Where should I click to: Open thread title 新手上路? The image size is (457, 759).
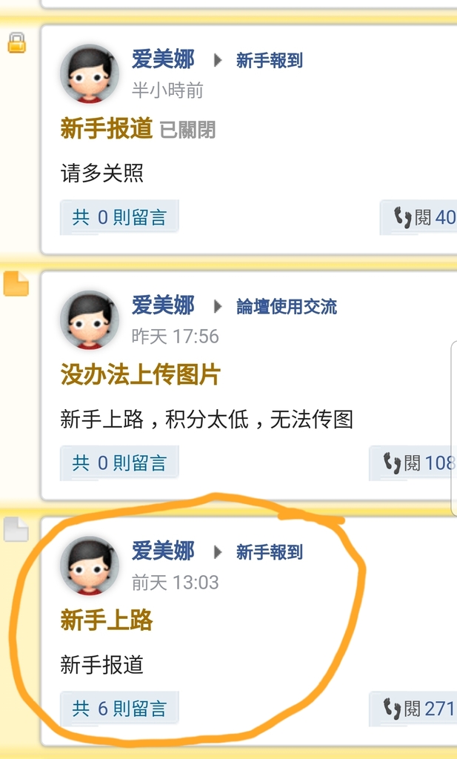tap(107, 620)
